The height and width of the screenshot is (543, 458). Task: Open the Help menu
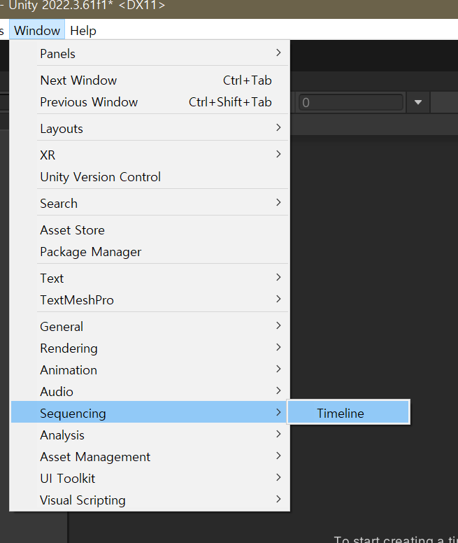point(83,31)
